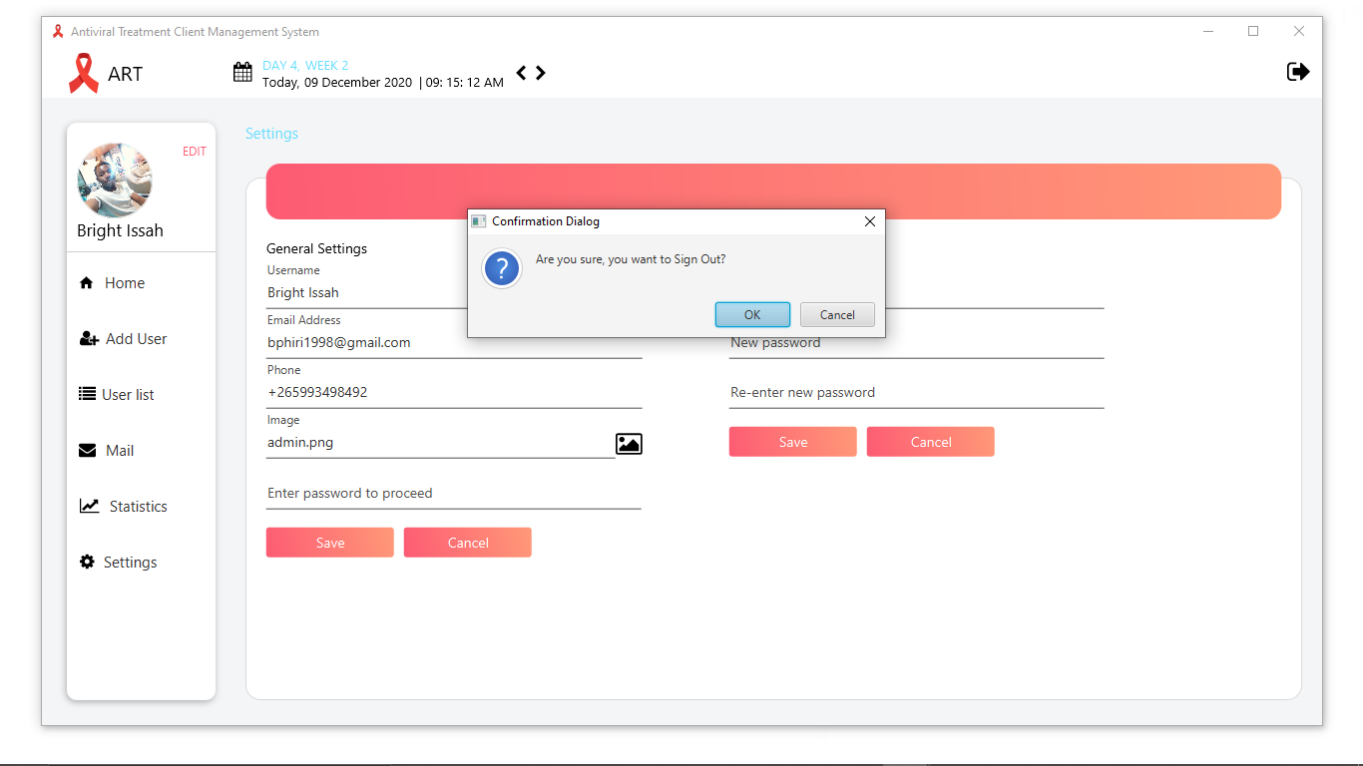Save the general settings
This screenshot has height=766, width=1363.
(329, 542)
